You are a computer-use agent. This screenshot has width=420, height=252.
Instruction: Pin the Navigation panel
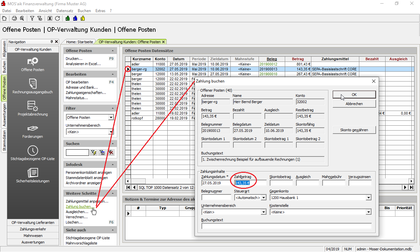click(x=52, y=42)
